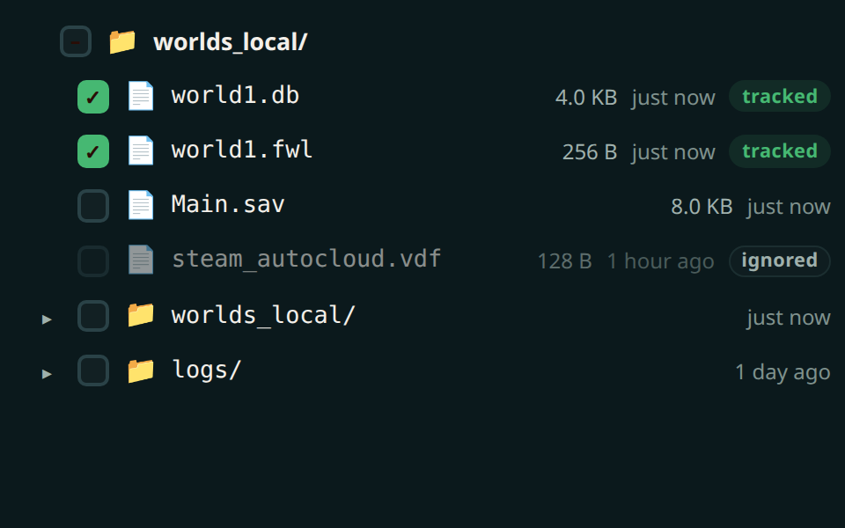Click the header worlds_local/ folder icon
Image resolution: width=845 pixels, height=528 pixels.
(x=122, y=41)
